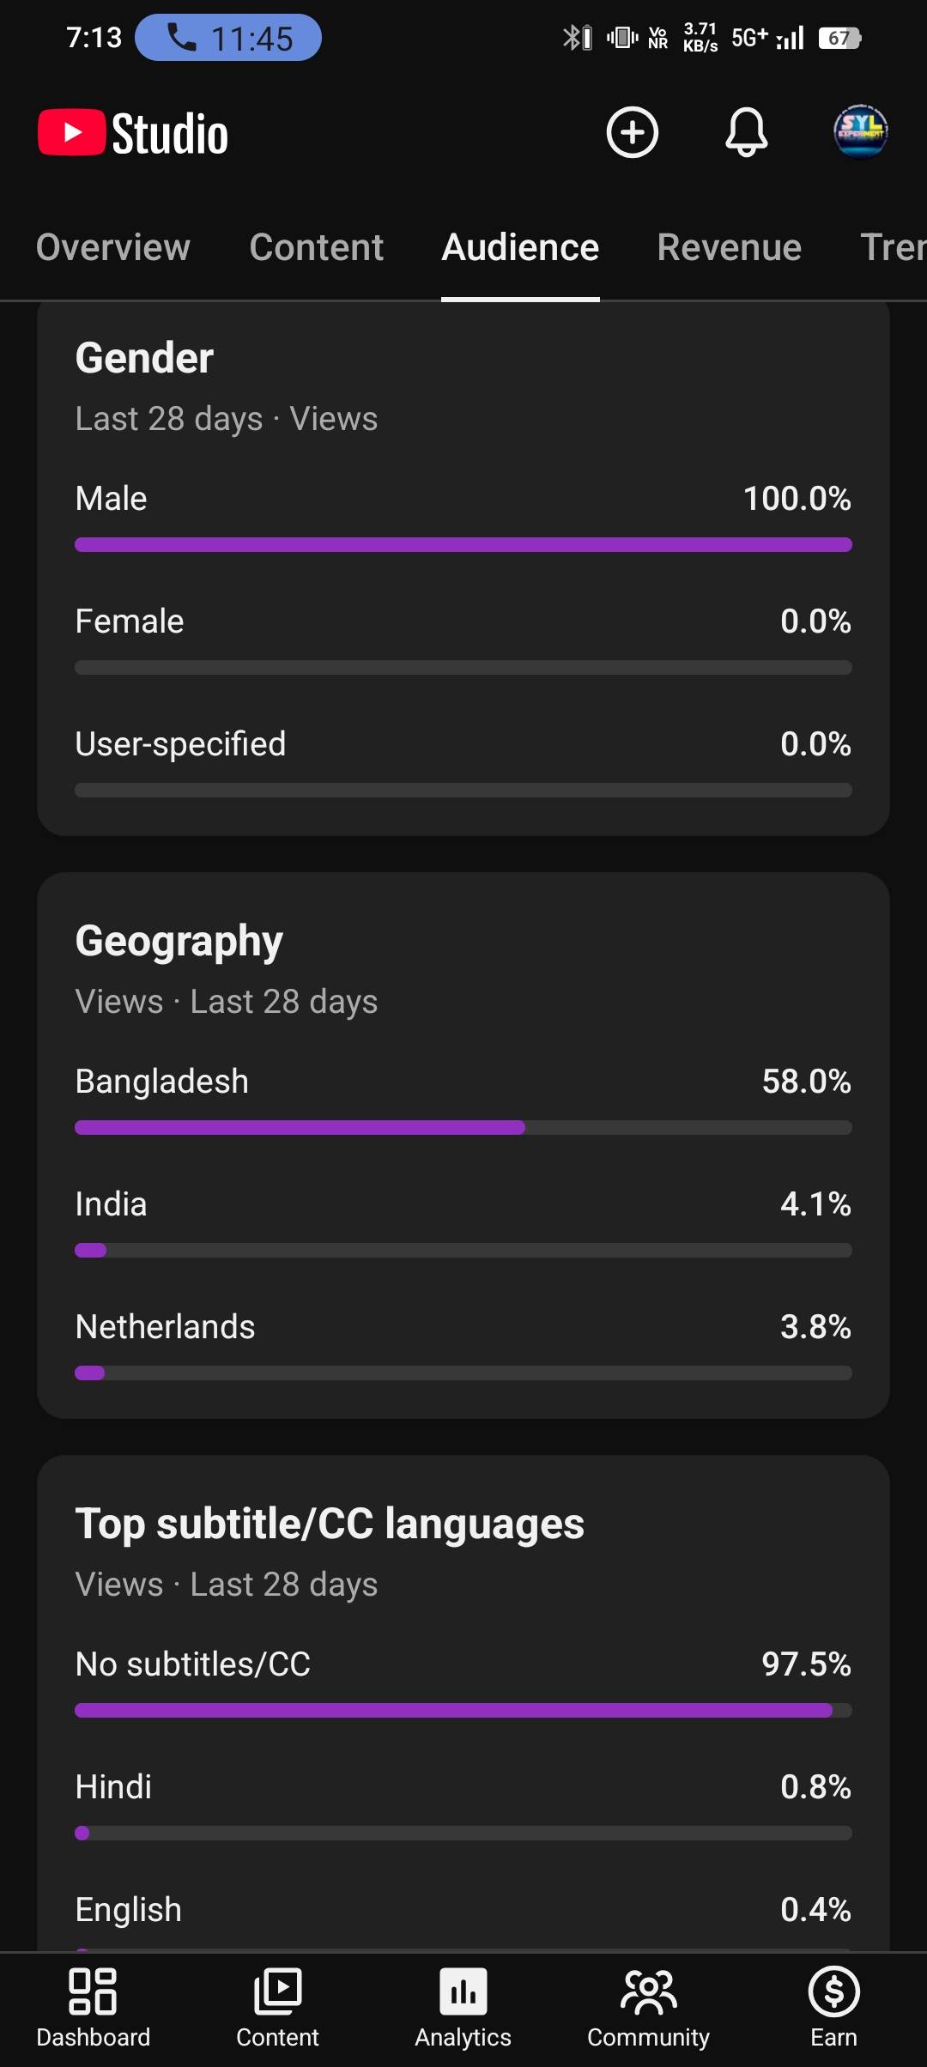Tap the ongoing call timer pill
The width and height of the screenshot is (927, 2067).
(228, 39)
